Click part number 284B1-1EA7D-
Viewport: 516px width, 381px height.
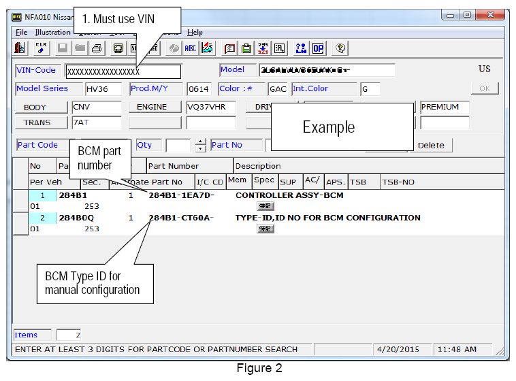182,195
